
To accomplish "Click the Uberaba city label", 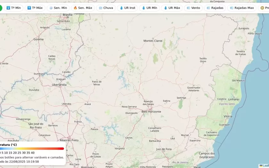I will click(66, 104).
